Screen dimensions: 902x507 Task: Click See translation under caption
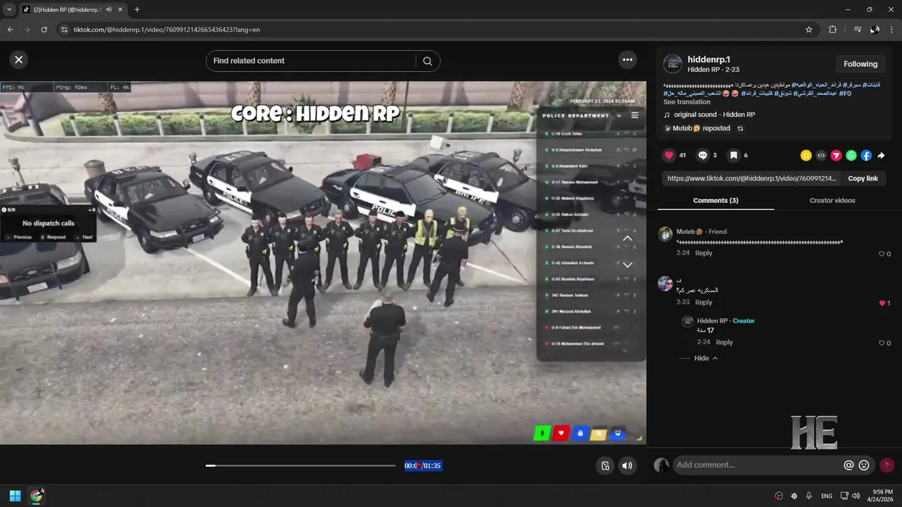[x=687, y=102]
